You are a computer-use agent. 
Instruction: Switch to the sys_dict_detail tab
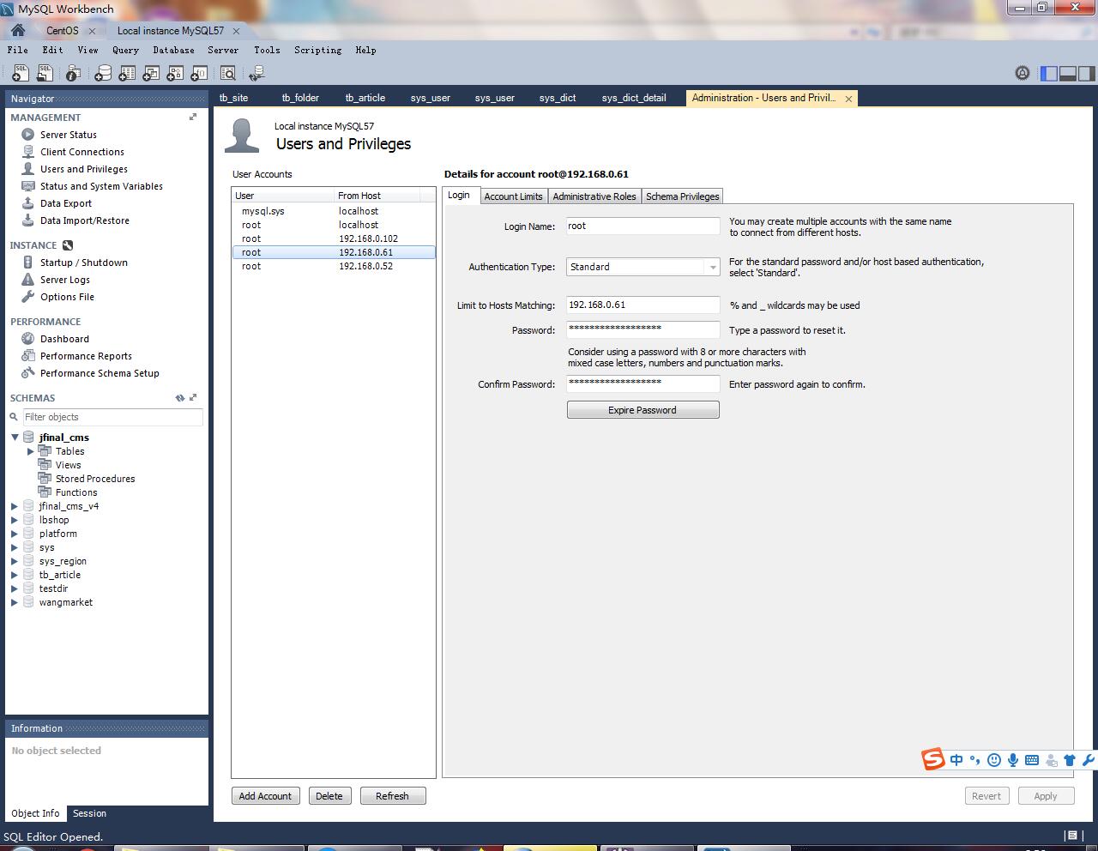(x=634, y=98)
